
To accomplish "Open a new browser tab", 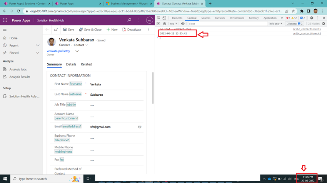I will [x=210, y=3].
